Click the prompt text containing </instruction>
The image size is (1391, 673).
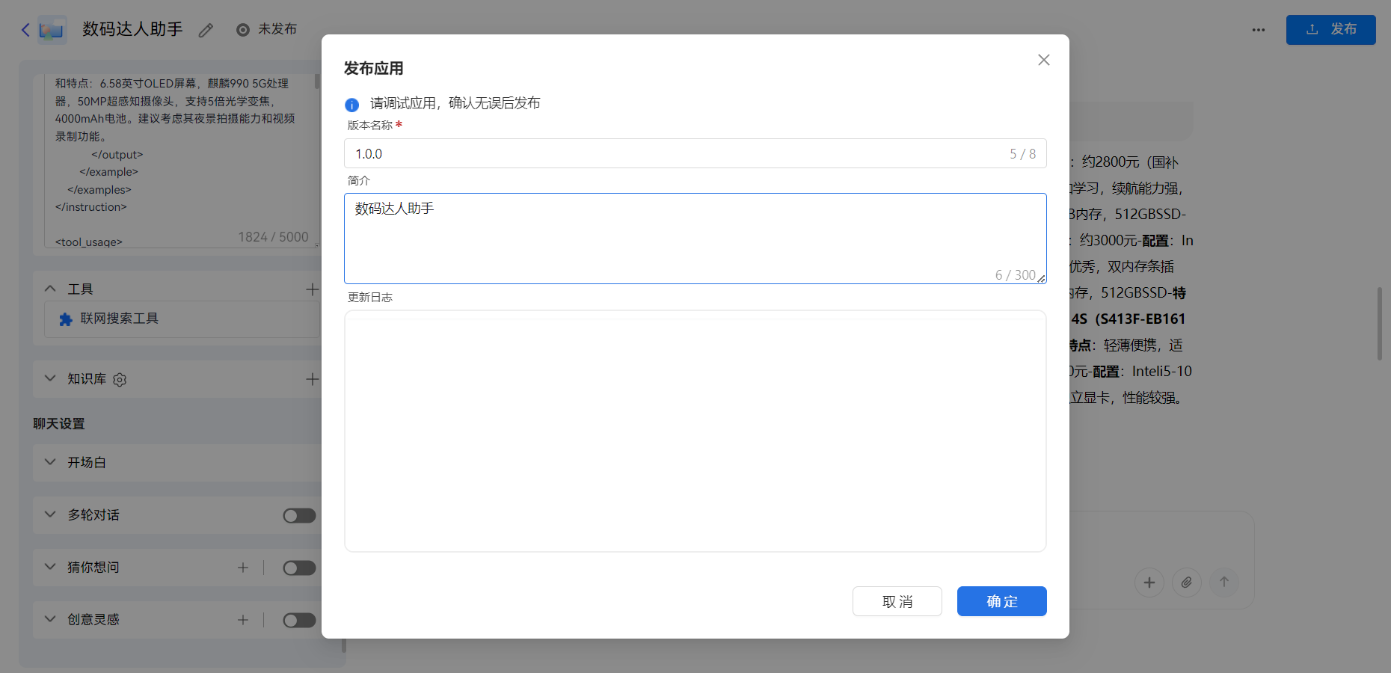pyautogui.click(x=90, y=207)
